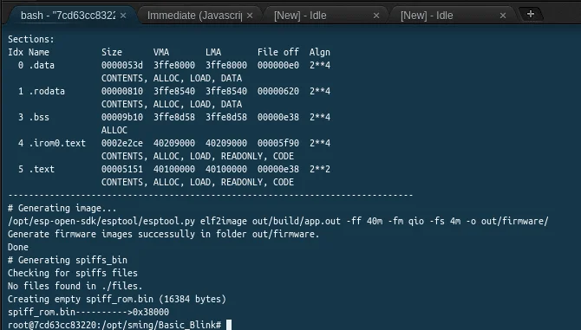Select the first [New] - Idle tab
The height and width of the screenshot is (330, 581).
[300, 16]
